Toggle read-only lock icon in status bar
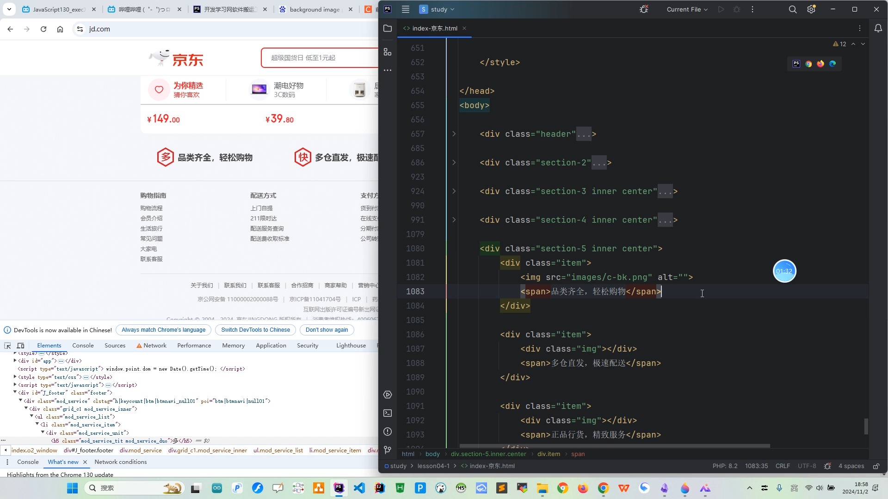Screen dimensions: 888x499 876,466
